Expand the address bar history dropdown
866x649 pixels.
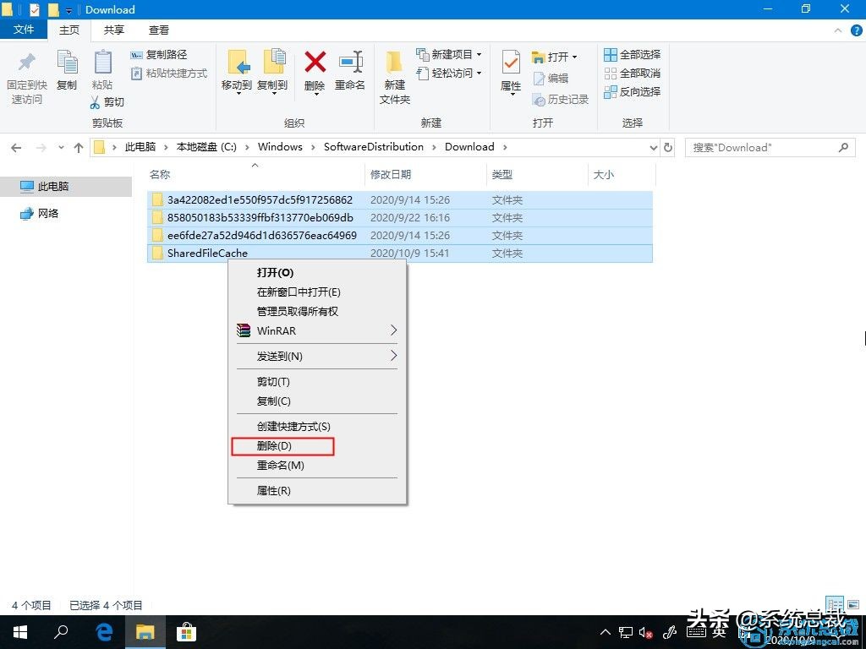click(x=652, y=146)
